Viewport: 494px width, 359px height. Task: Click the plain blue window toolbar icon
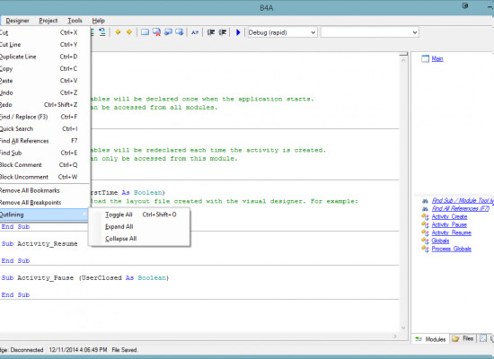tap(145, 32)
